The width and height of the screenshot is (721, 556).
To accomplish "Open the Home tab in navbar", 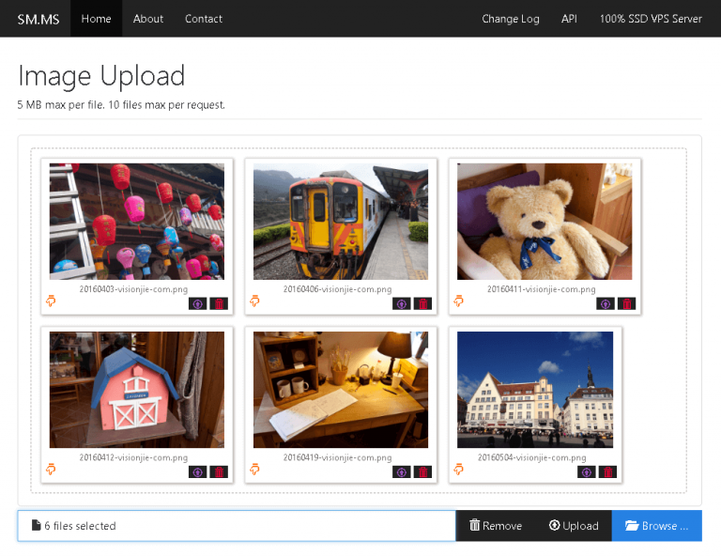I will pos(96,19).
